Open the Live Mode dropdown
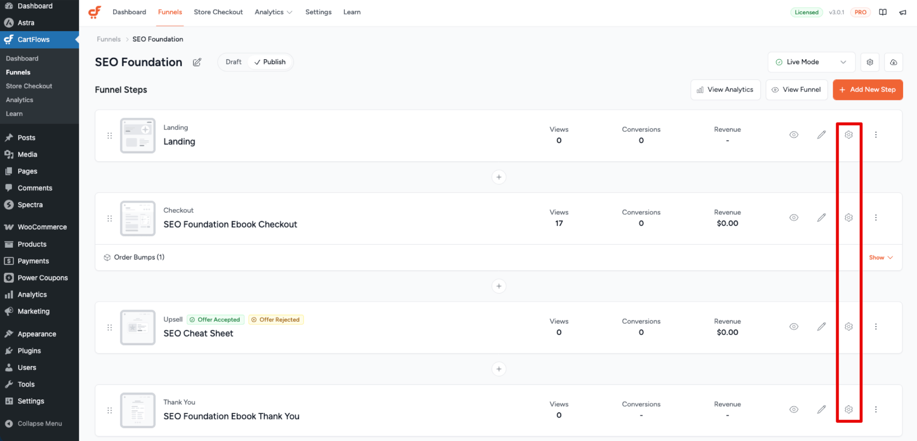The image size is (917, 441). (811, 63)
